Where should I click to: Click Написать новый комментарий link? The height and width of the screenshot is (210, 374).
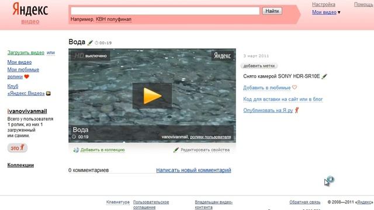pyautogui.click(x=193, y=170)
